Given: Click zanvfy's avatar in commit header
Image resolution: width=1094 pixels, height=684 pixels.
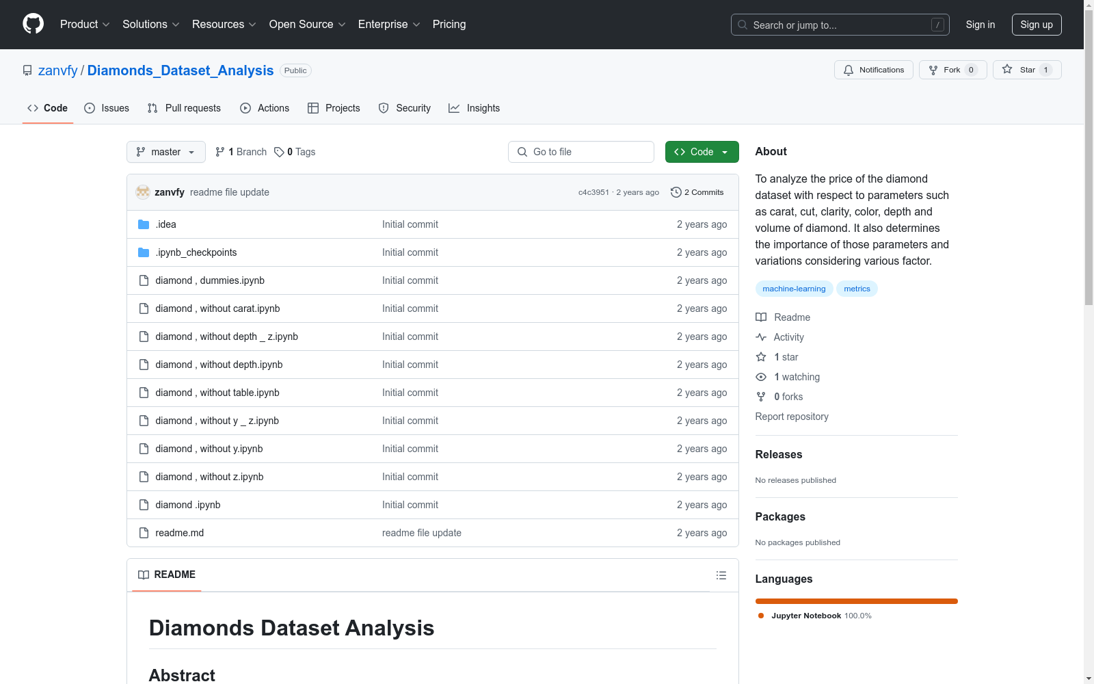Looking at the screenshot, I should click(143, 192).
